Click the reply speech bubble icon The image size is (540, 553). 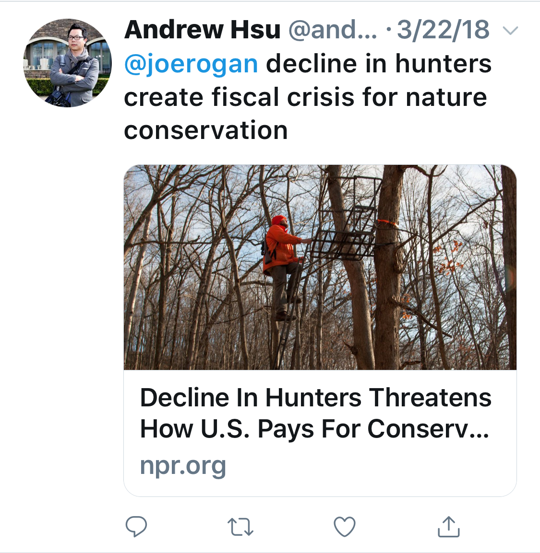(x=136, y=527)
